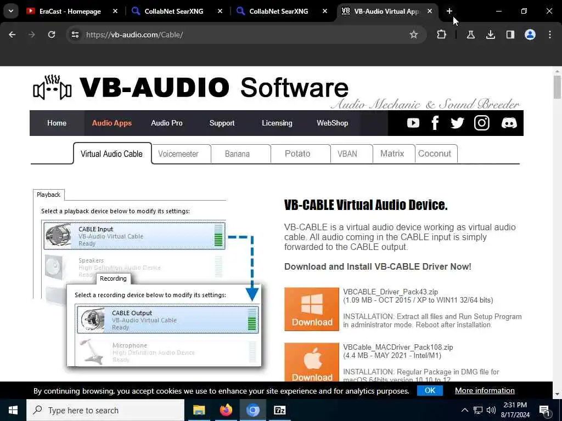Open VB-Audio YouTube channel icon
The height and width of the screenshot is (421, 562).
click(413, 123)
